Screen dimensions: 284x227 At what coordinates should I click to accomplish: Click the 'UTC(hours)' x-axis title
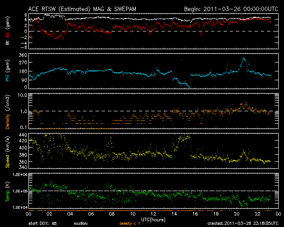153,220
